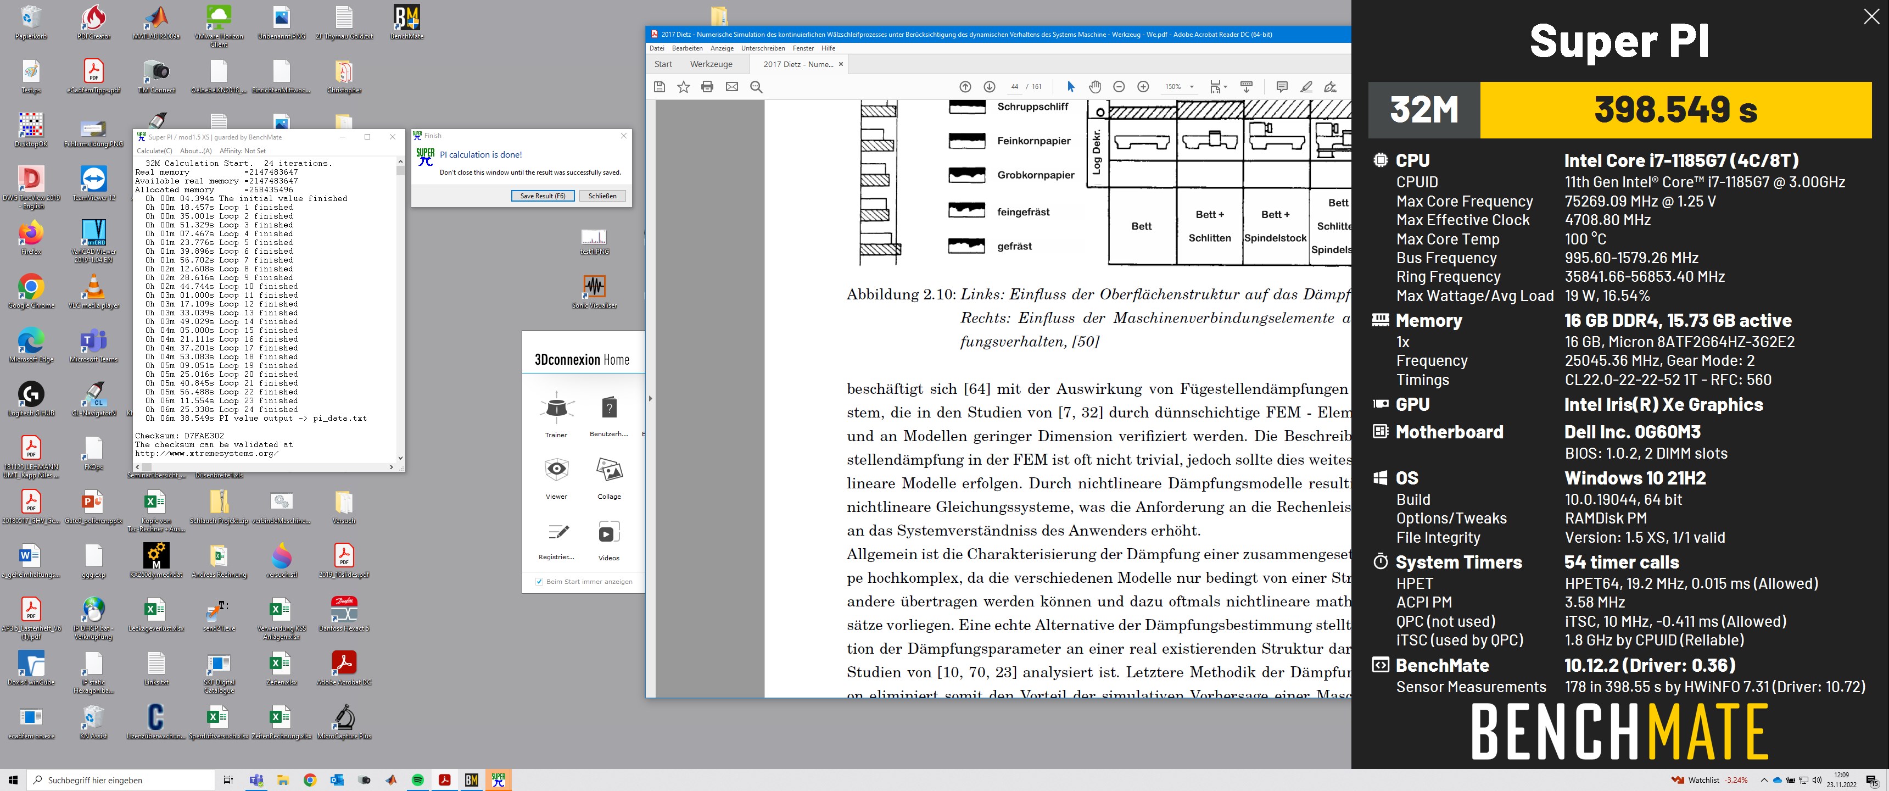Activate the selection arrow tool in Acrobat
This screenshot has height=791, width=1889.
1071,87
